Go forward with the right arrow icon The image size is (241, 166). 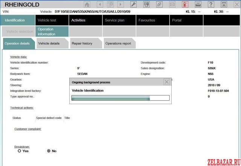120,4
